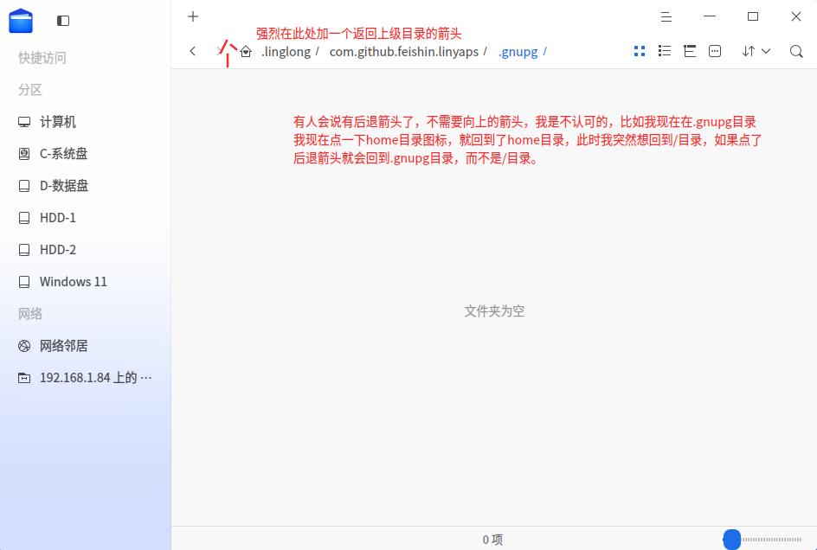Navigate to com.github.feishin.linyaps breadcrumb
Image resolution: width=817 pixels, height=550 pixels.
404,52
